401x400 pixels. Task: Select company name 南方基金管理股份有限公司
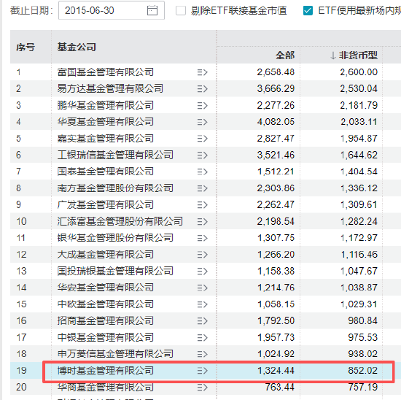[x=115, y=188]
